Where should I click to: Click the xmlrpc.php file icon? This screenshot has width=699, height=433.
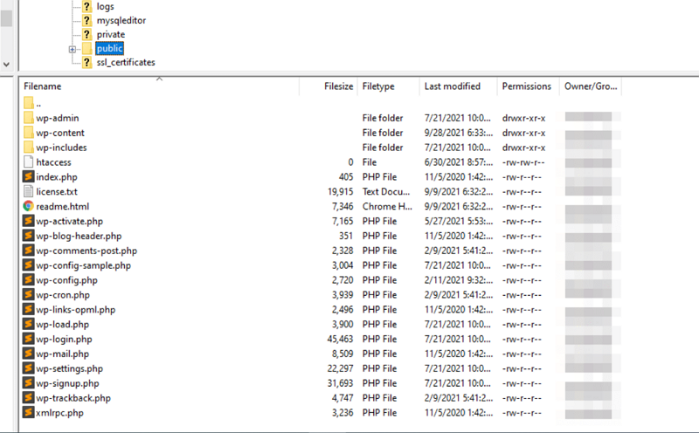point(29,413)
